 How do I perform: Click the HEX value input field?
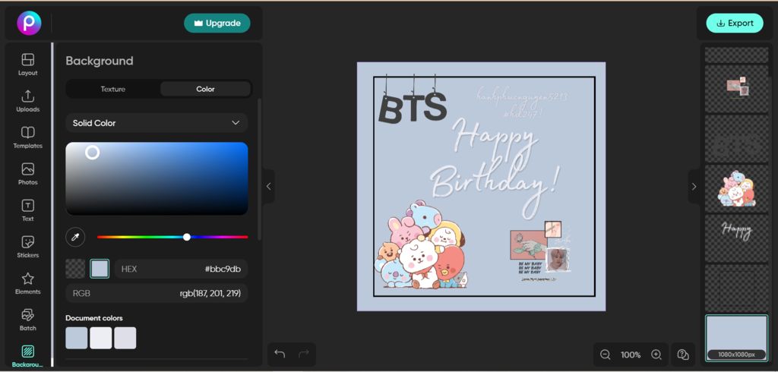click(x=181, y=269)
